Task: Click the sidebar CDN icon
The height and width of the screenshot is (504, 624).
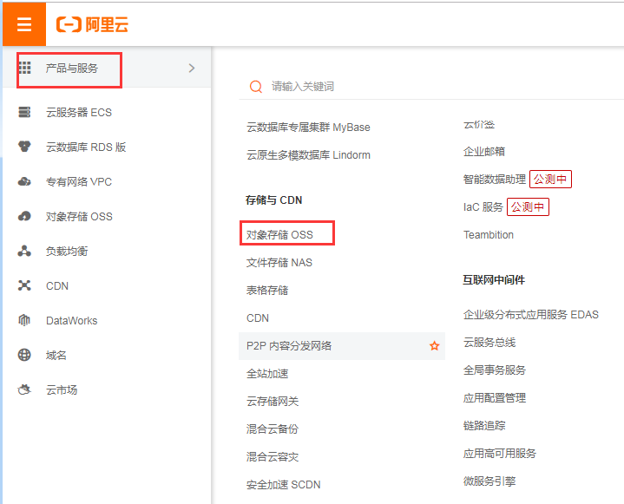Action: (24, 285)
